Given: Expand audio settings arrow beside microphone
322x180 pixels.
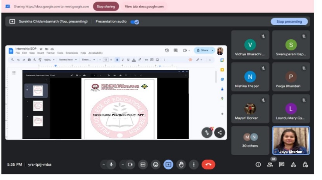Looking at the screenshot, I should click(104, 164).
